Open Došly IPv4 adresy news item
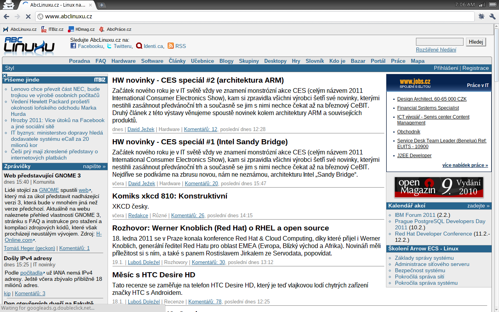The width and height of the screenshot is (499, 312). pyautogui.click(x=28, y=258)
